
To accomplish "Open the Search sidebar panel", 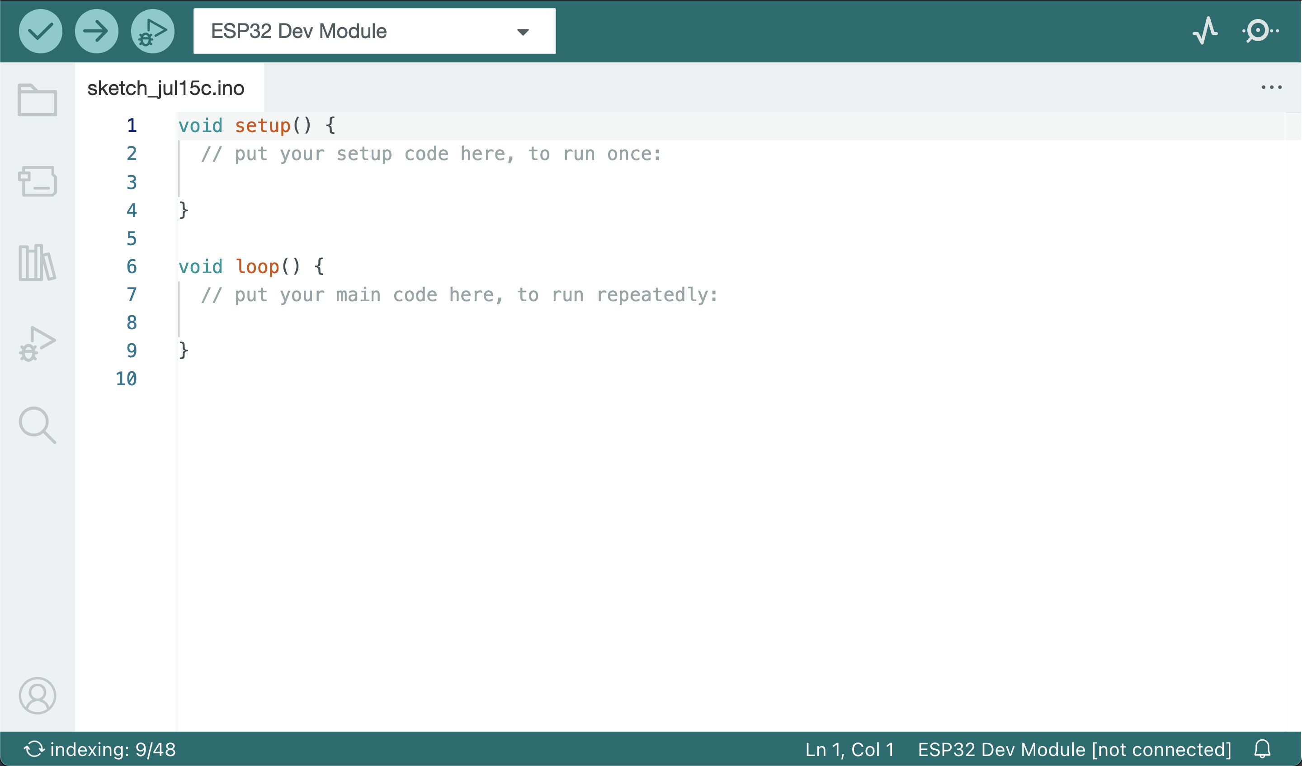I will click(37, 426).
